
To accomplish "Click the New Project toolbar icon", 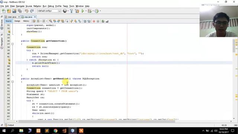I will [x=9, y=11].
